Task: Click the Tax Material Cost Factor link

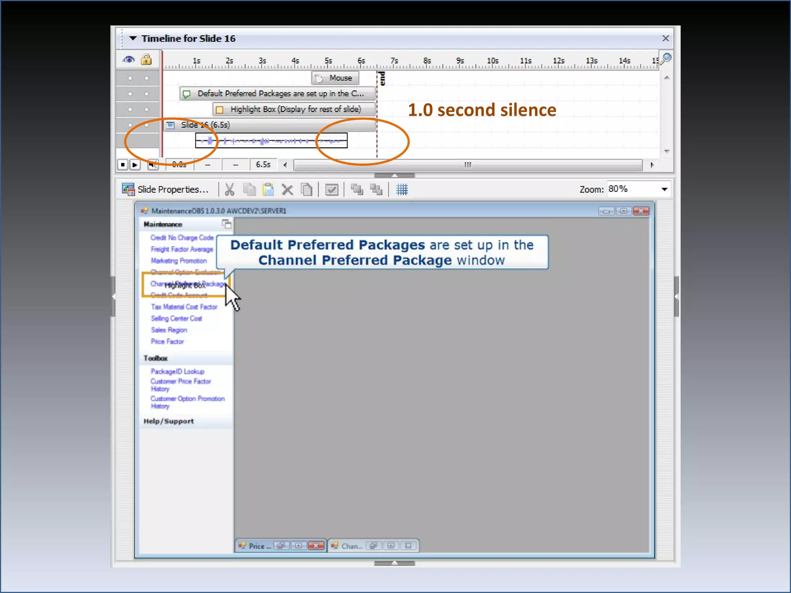Action: (184, 307)
